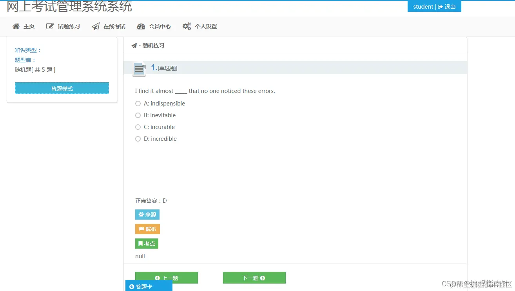Click the 随机练习 panel heading
Viewport: 515px width, 291px height.
[153, 45]
